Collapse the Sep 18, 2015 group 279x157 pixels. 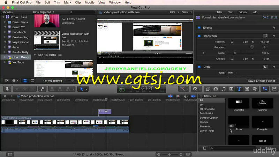click(35, 55)
